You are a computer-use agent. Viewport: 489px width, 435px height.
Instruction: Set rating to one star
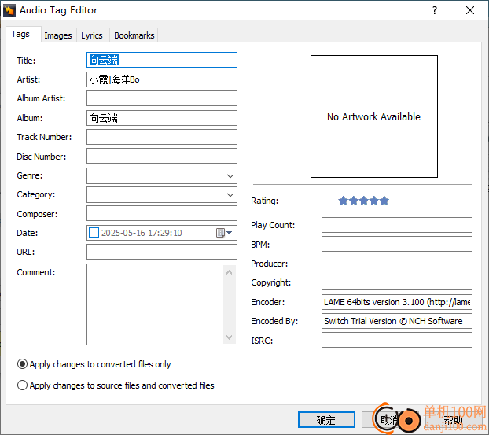click(x=343, y=201)
